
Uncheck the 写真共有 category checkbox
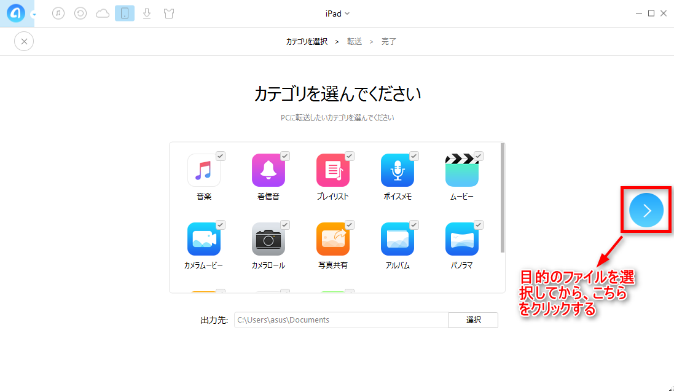pyautogui.click(x=350, y=225)
